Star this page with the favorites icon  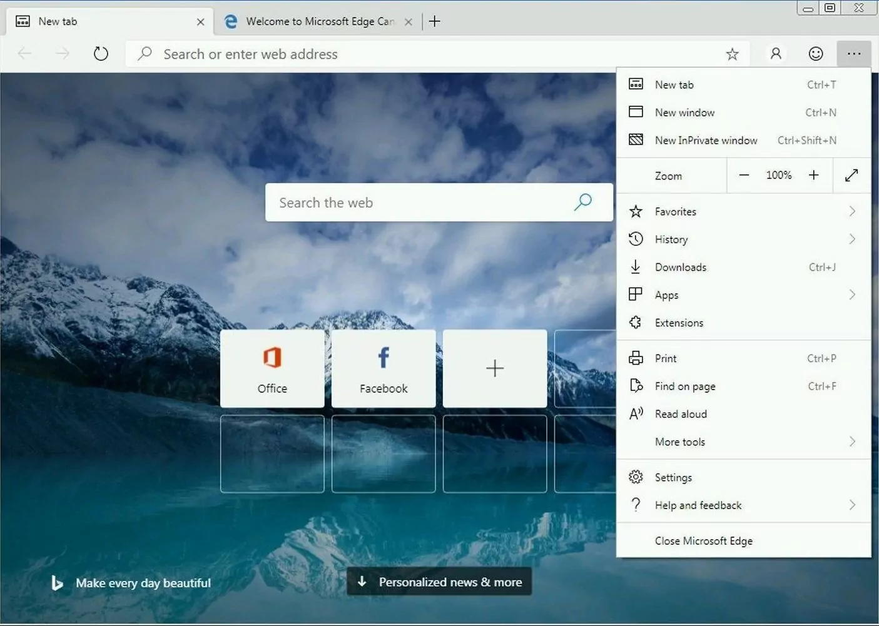click(732, 54)
